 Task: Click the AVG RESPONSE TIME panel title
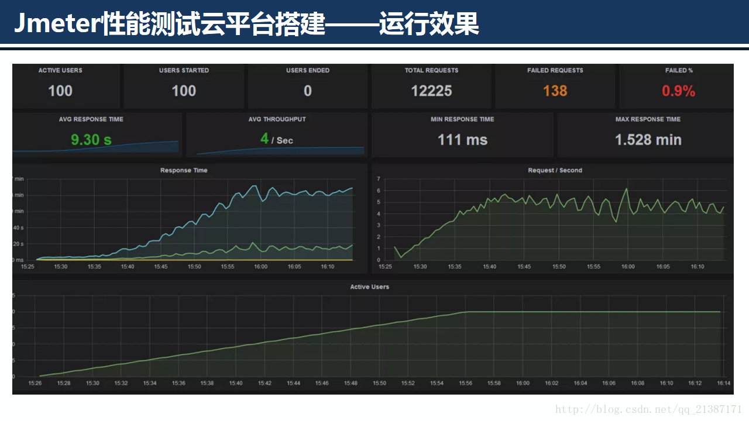(x=91, y=119)
